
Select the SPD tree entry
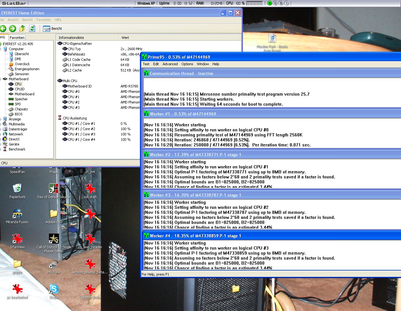pos(18,104)
